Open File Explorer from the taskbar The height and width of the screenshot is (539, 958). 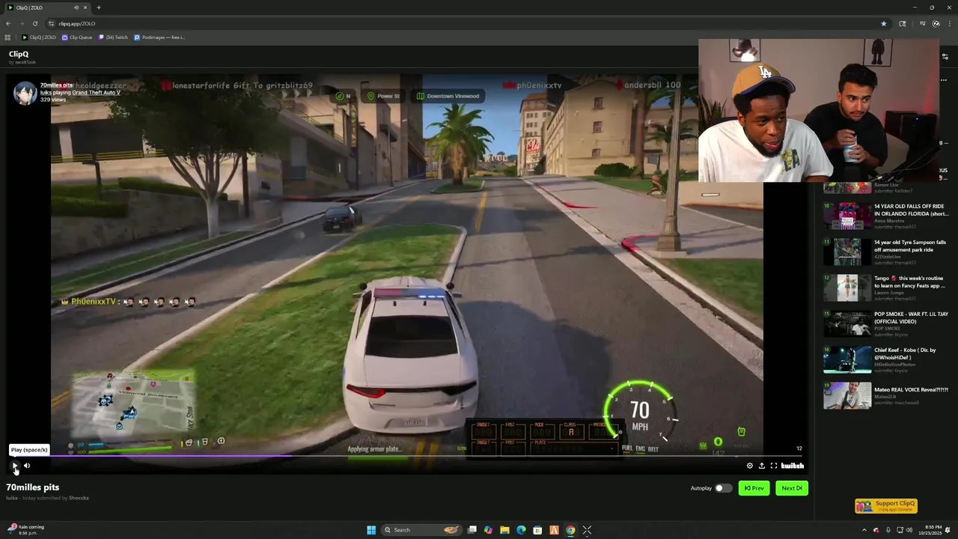(x=504, y=530)
